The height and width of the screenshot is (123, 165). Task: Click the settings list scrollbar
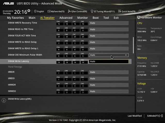133,45
